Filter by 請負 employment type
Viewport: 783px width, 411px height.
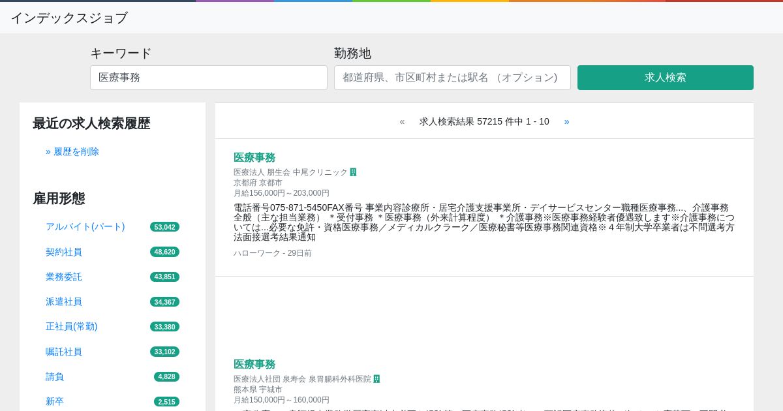(55, 376)
